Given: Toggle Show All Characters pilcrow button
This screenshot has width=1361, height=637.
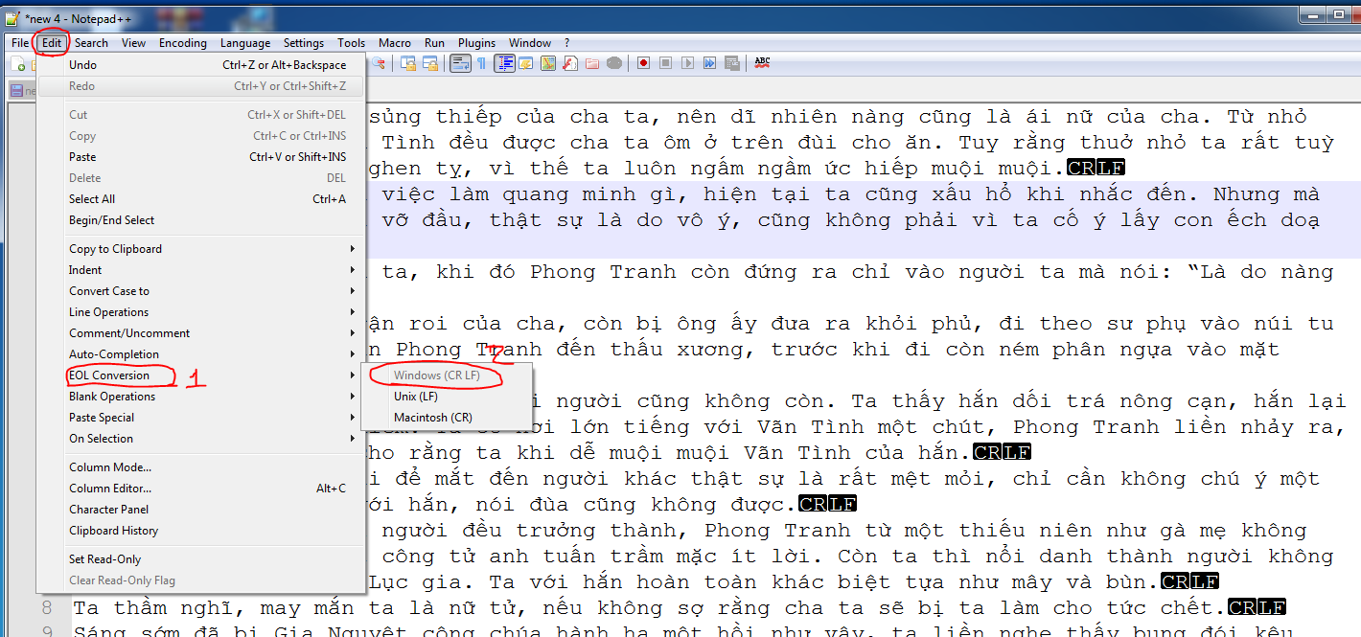Looking at the screenshot, I should (x=481, y=63).
